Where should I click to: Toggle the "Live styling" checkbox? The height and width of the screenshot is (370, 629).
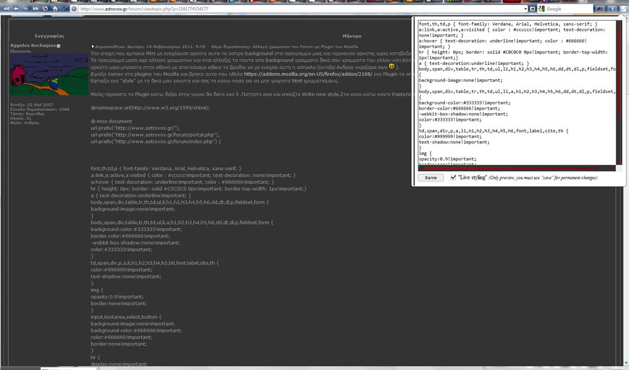453,177
